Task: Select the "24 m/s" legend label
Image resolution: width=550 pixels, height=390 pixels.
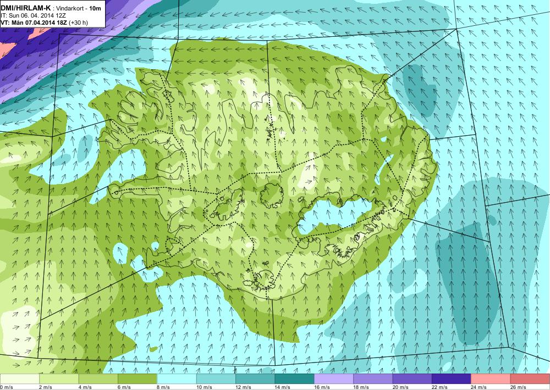Action: click(479, 387)
